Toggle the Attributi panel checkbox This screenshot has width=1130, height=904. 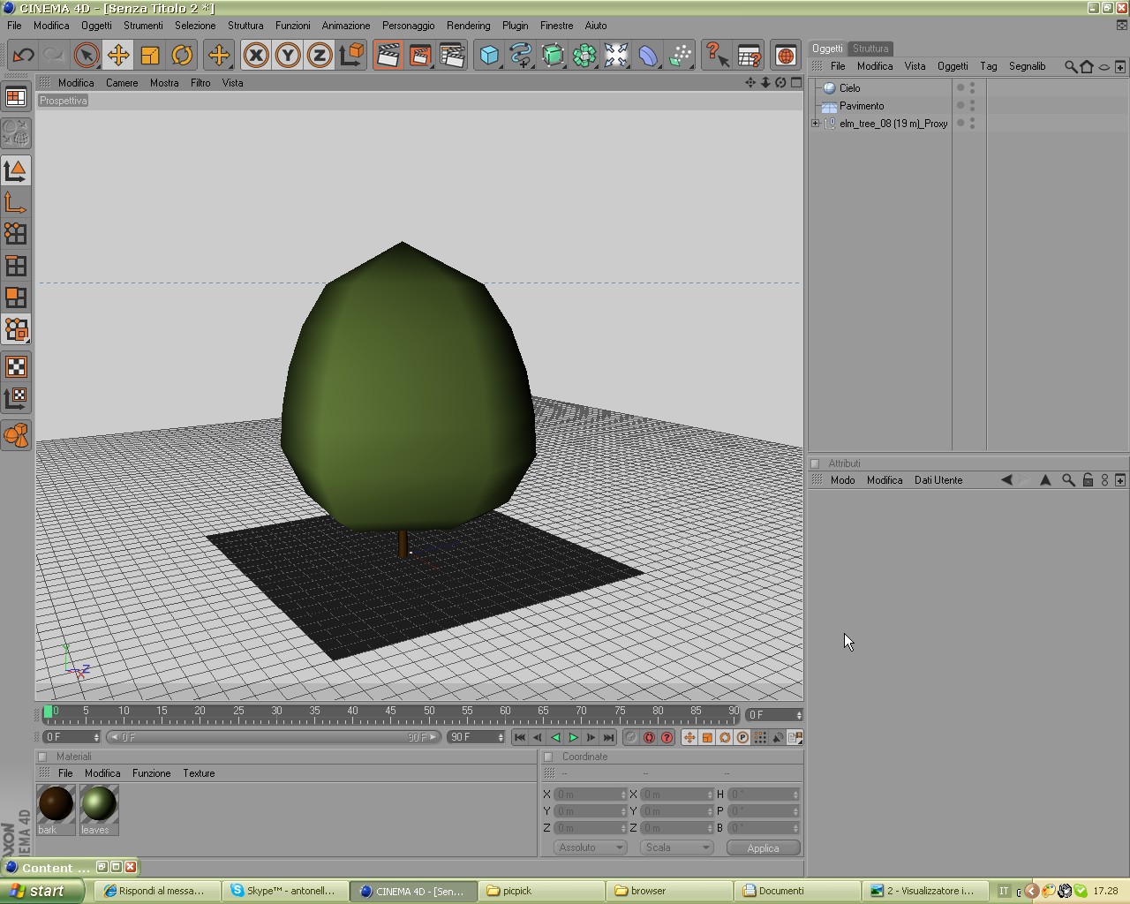(x=815, y=463)
